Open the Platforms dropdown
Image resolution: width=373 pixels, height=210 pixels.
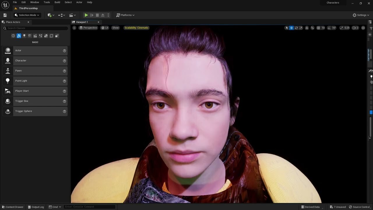point(126,15)
